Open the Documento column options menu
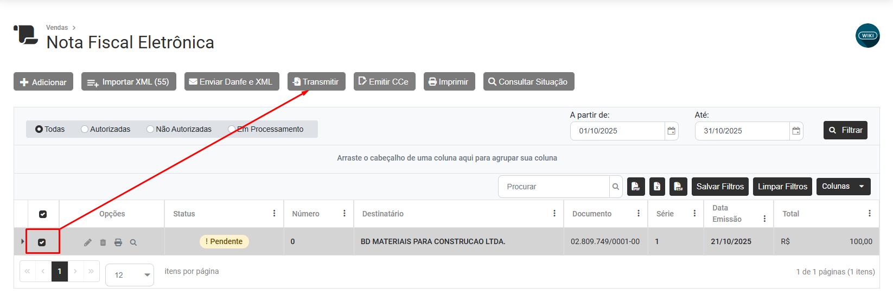The width and height of the screenshot is (893, 307). point(638,214)
